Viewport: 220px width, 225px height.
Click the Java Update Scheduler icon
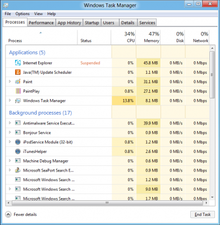pyautogui.click(x=18, y=72)
